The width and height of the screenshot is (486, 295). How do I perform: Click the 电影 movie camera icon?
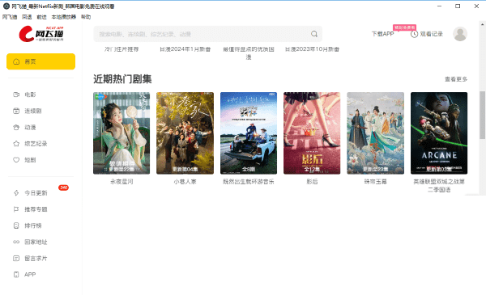coord(16,95)
